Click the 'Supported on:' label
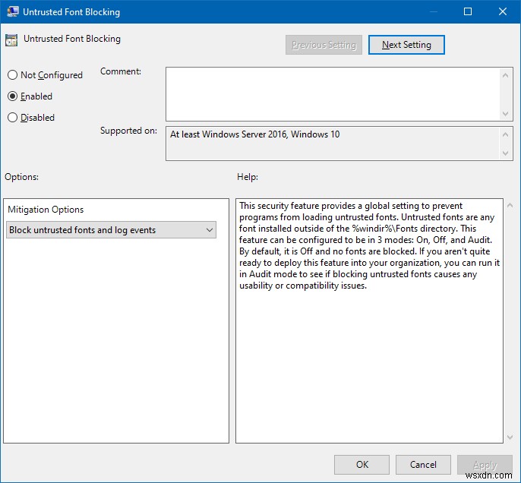Image resolution: width=521 pixels, height=483 pixels. pyautogui.click(x=128, y=131)
